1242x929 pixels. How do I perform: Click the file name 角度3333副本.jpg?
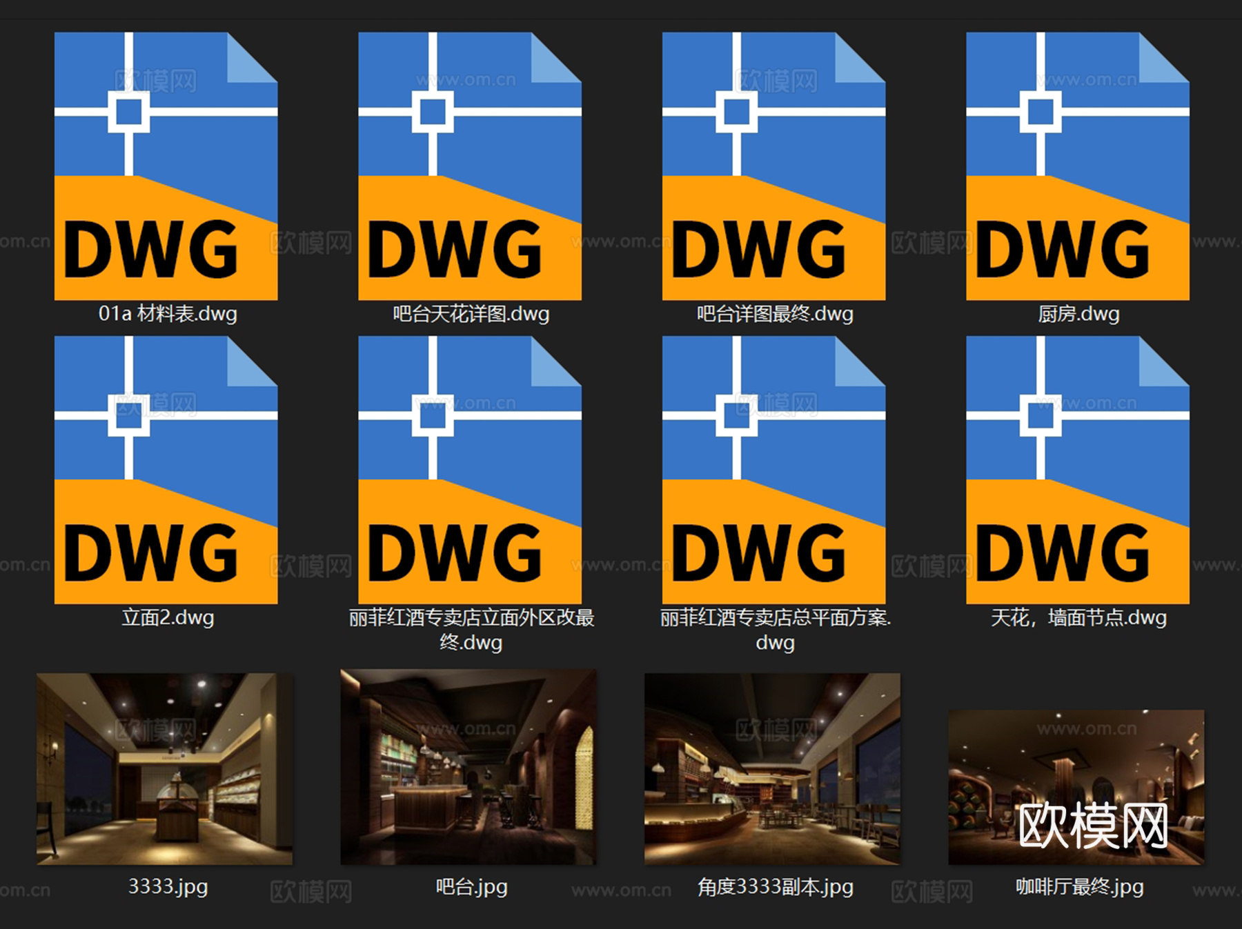pyautogui.click(x=775, y=886)
